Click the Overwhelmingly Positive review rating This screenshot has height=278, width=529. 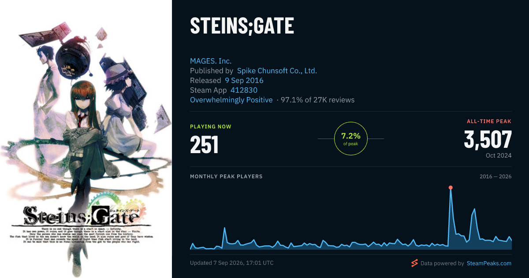pyautogui.click(x=231, y=100)
